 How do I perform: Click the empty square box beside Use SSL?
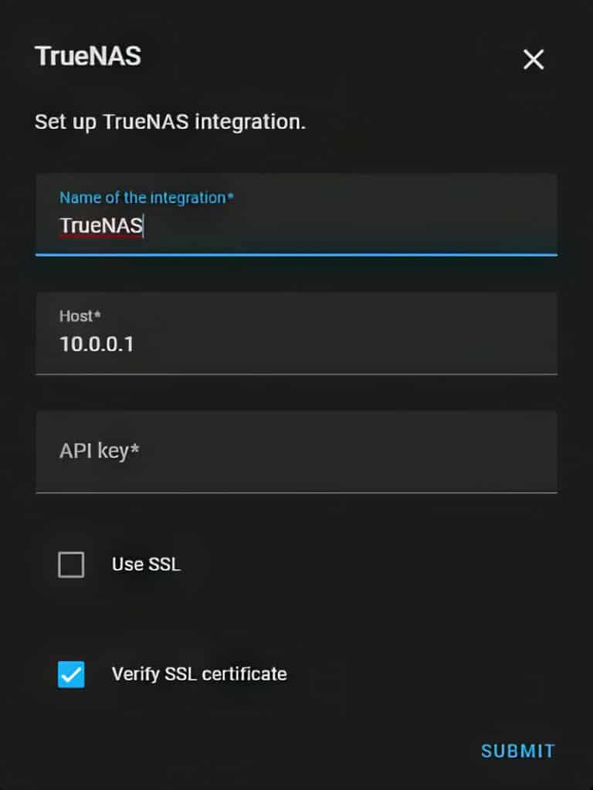[71, 565]
